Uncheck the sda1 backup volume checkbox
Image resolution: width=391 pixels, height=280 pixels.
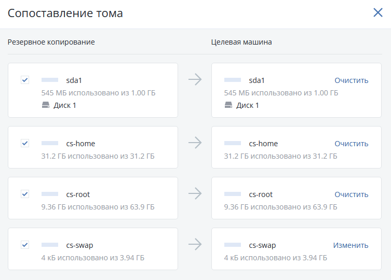coord(25,80)
